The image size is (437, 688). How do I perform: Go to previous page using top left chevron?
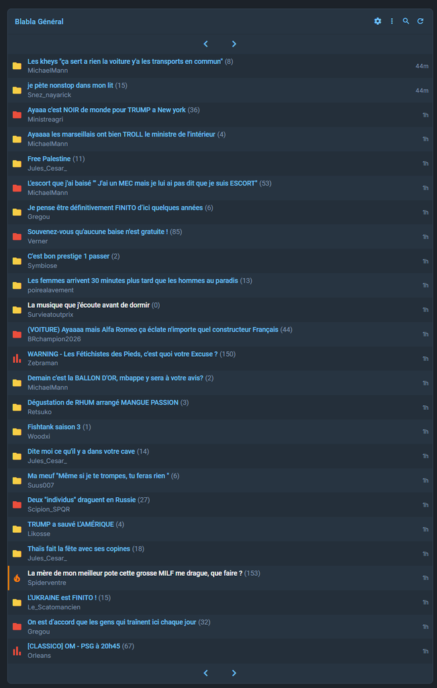click(x=205, y=44)
